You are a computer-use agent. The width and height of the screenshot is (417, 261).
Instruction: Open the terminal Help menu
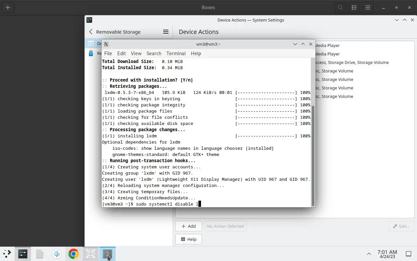[x=196, y=54]
